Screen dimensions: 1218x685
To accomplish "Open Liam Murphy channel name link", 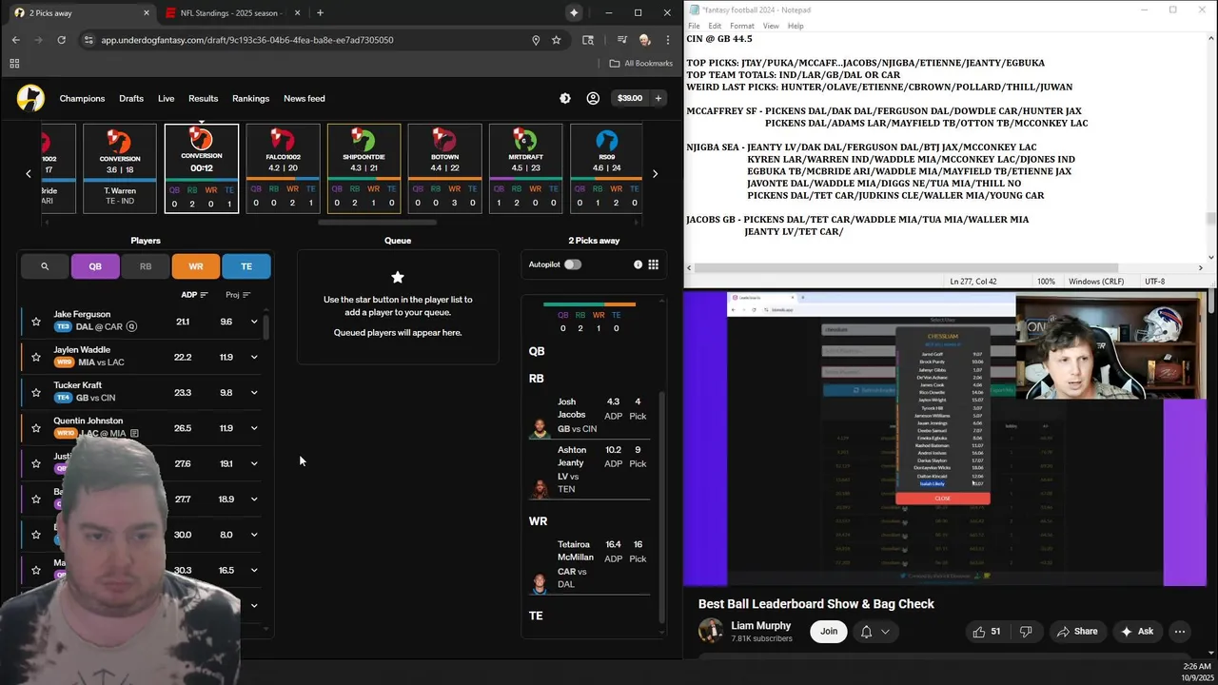I will click(760, 626).
